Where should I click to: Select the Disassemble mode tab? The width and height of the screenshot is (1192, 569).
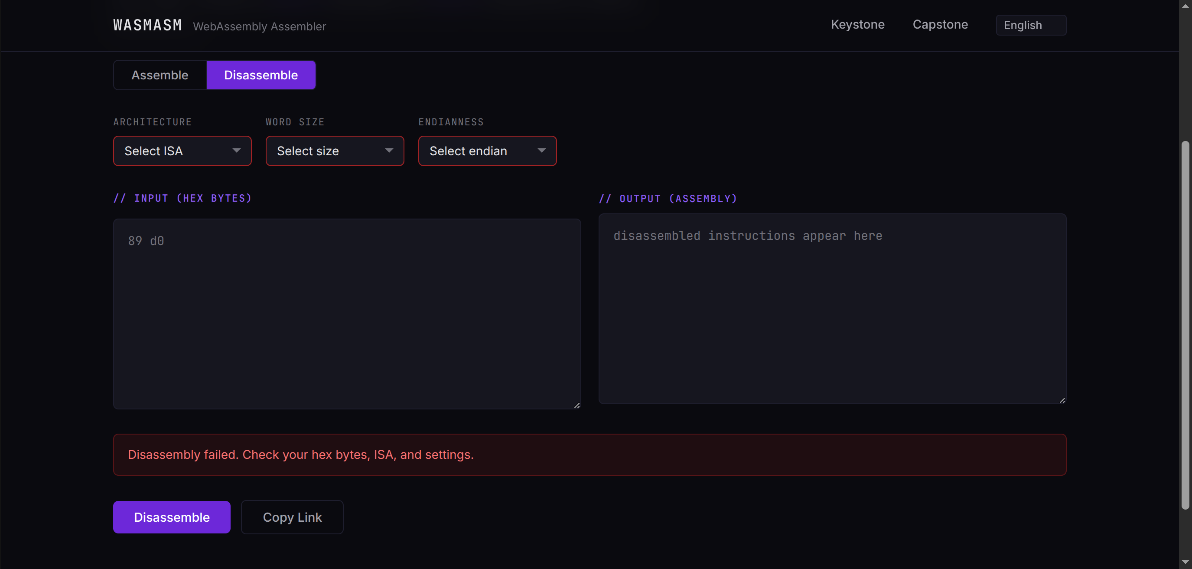click(261, 75)
